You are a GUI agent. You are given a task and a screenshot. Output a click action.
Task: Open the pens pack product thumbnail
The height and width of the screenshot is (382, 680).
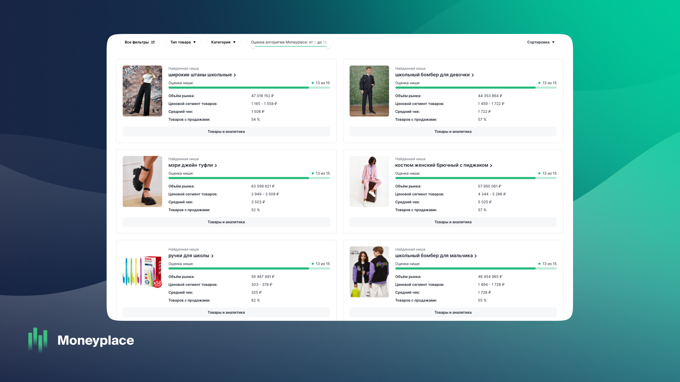142,272
